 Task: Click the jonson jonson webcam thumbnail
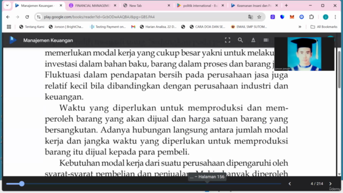tap(304, 54)
